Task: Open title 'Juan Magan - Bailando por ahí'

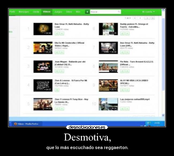Action: click(70, 63)
